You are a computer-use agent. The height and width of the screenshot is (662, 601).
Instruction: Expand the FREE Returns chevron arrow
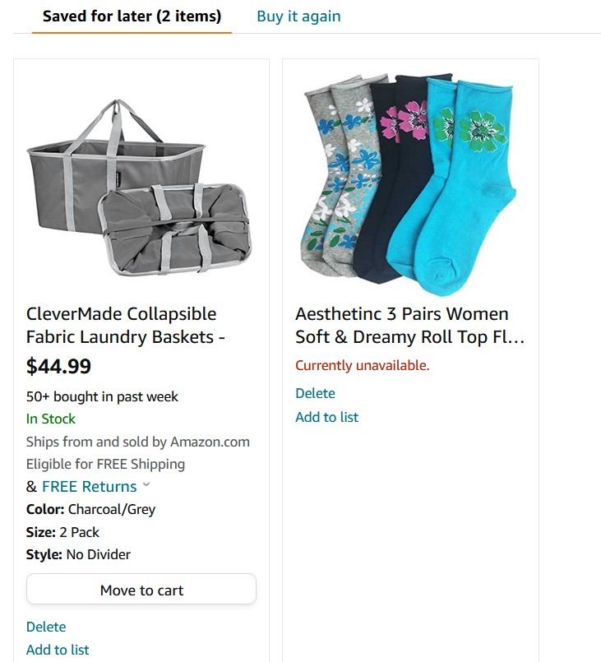[146, 484]
